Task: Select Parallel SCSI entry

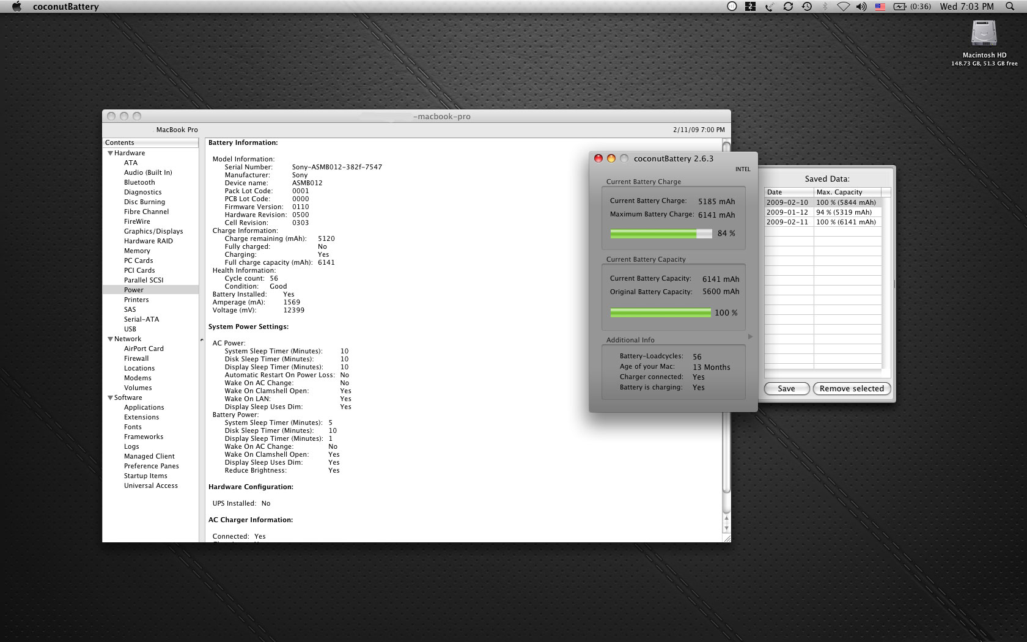Action: (x=144, y=280)
